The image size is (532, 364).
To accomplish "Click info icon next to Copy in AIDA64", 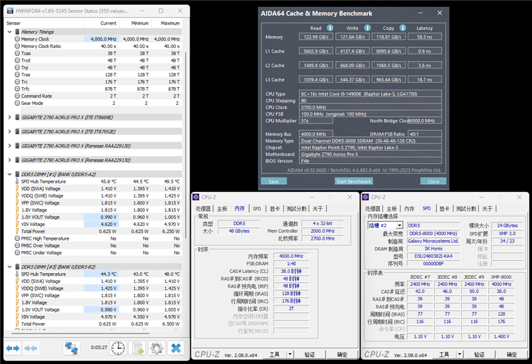I will pyautogui.click(x=402, y=28).
